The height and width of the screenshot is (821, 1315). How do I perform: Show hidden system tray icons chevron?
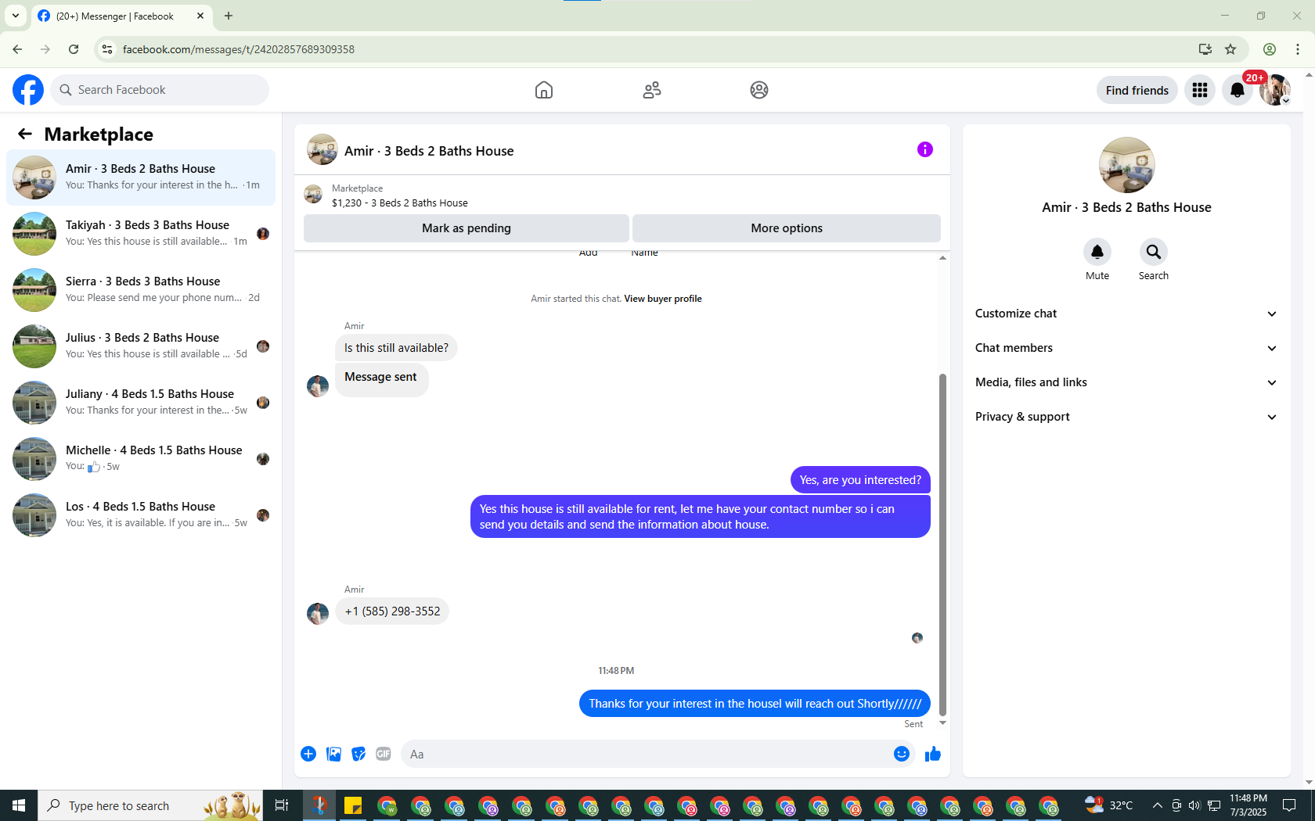point(1157,805)
